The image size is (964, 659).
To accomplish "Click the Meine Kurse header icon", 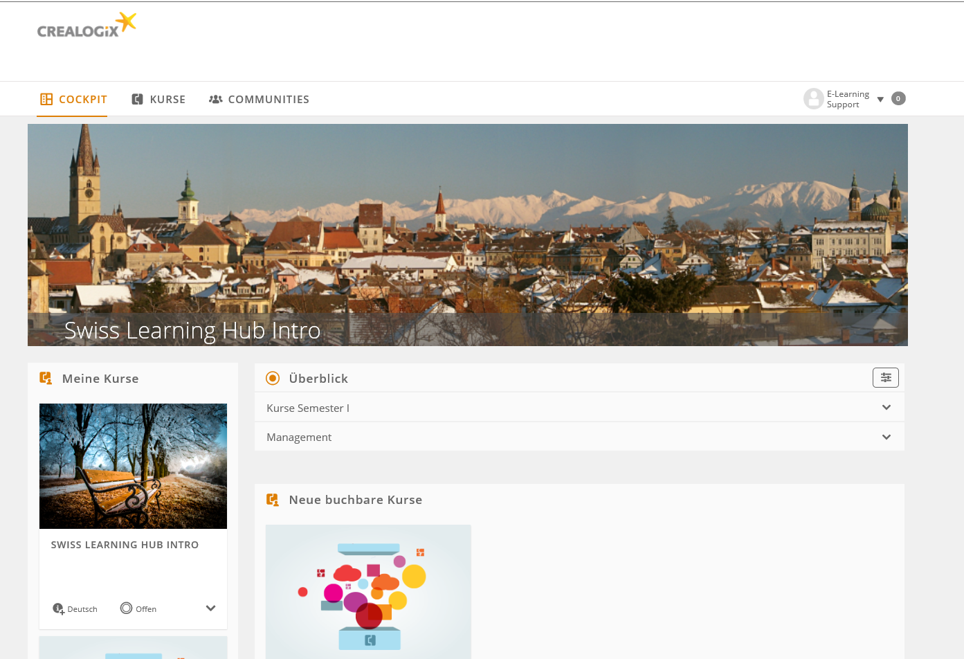I will click(x=46, y=378).
